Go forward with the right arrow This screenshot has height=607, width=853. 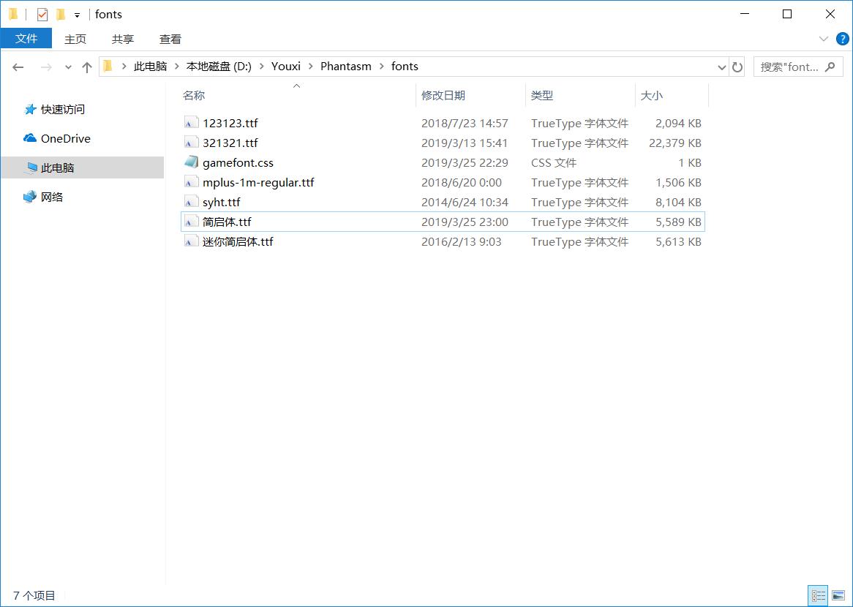tap(46, 67)
